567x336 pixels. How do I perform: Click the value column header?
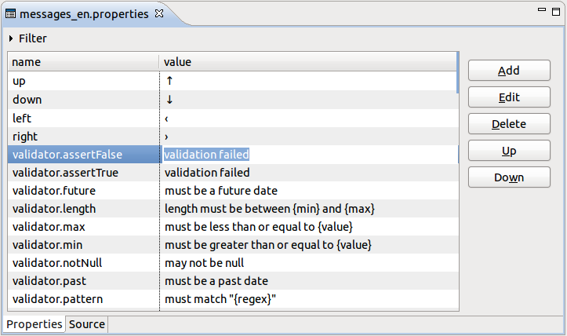point(307,62)
